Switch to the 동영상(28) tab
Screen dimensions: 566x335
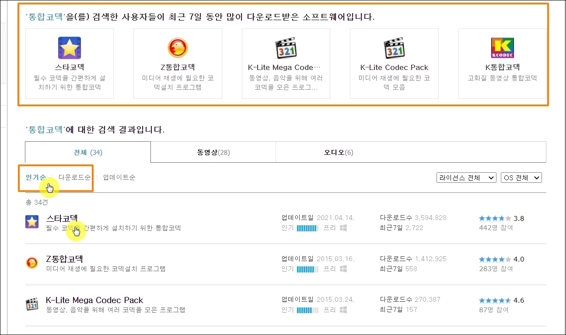tap(213, 153)
